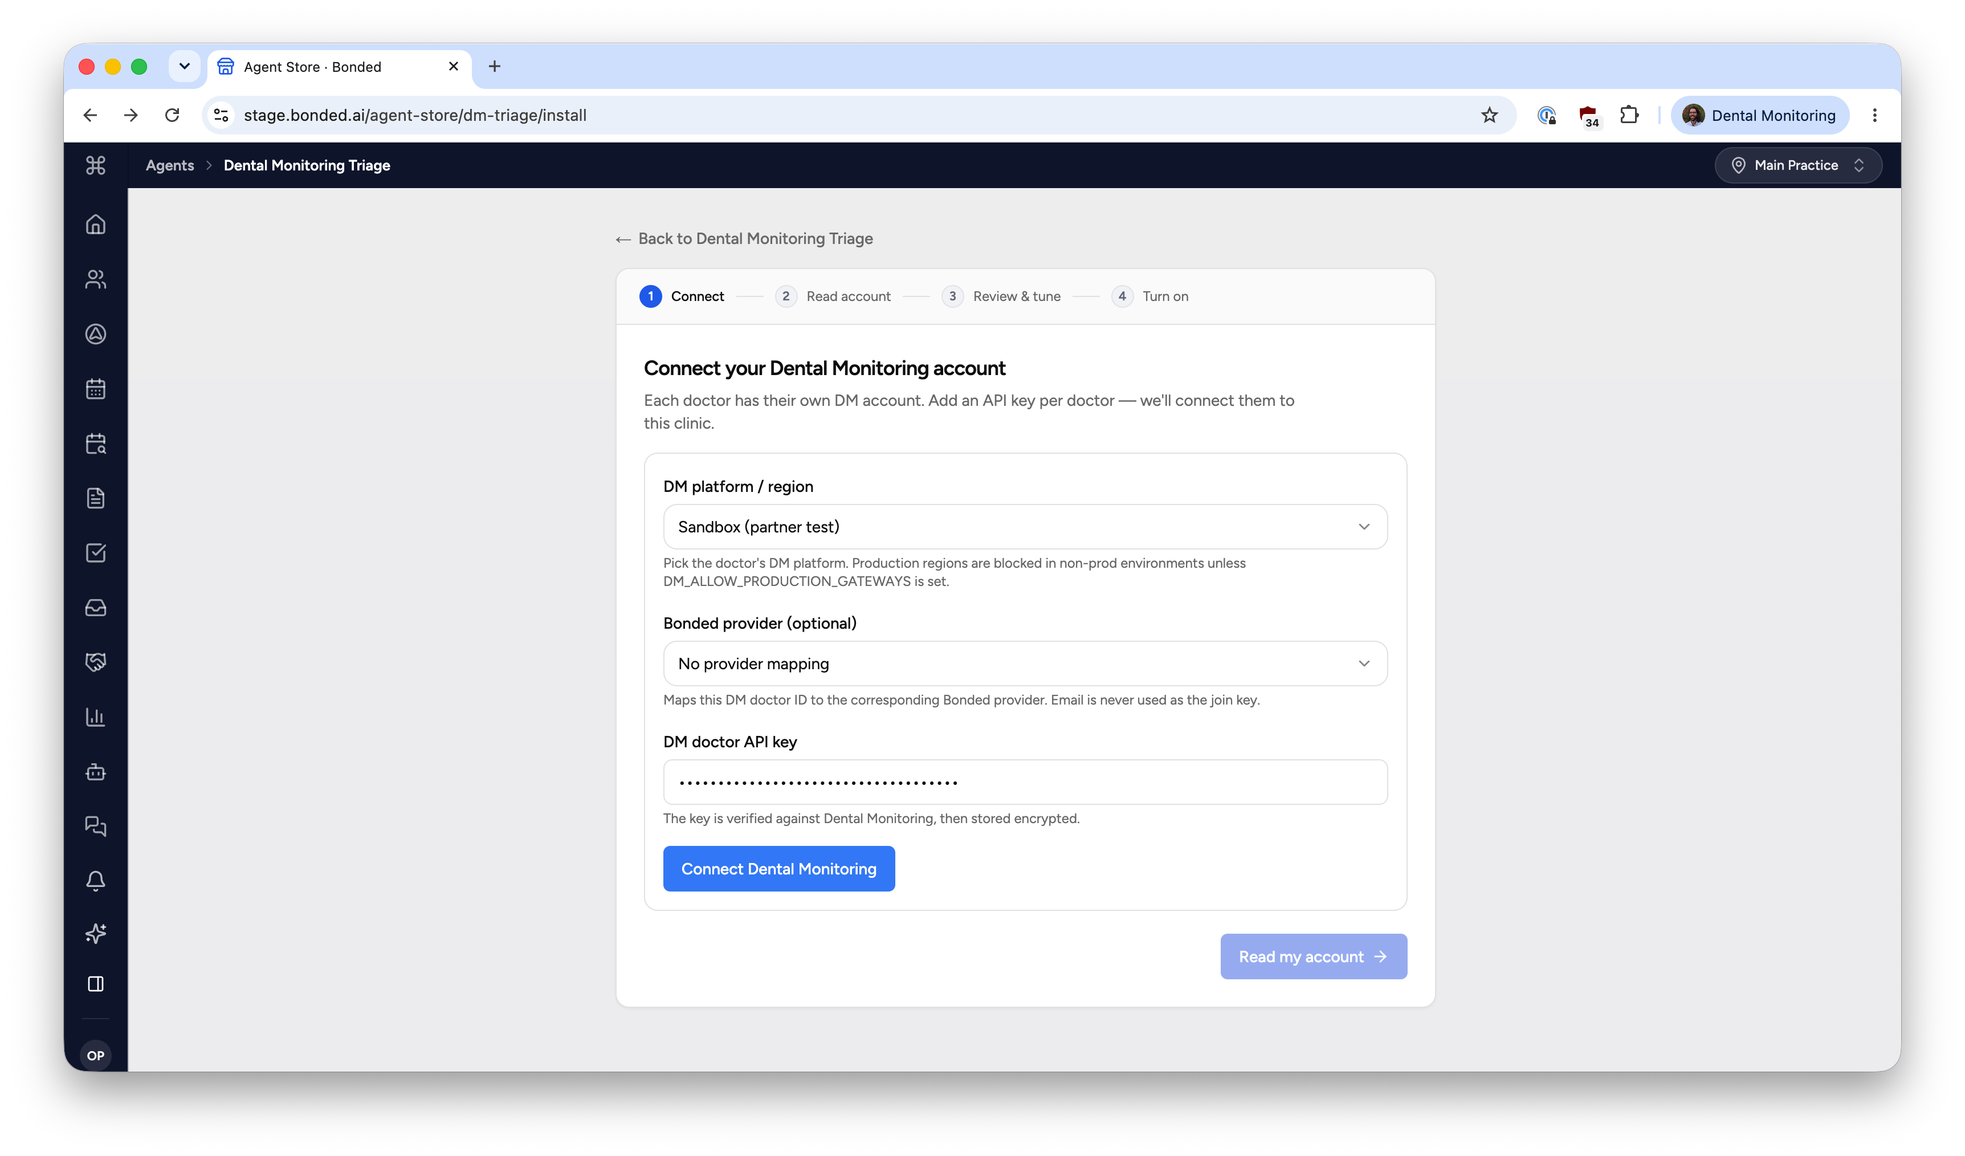Viewport: 1965px width, 1156px height.
Task: Click the OP user avatar
Action: pos(95,1055)
